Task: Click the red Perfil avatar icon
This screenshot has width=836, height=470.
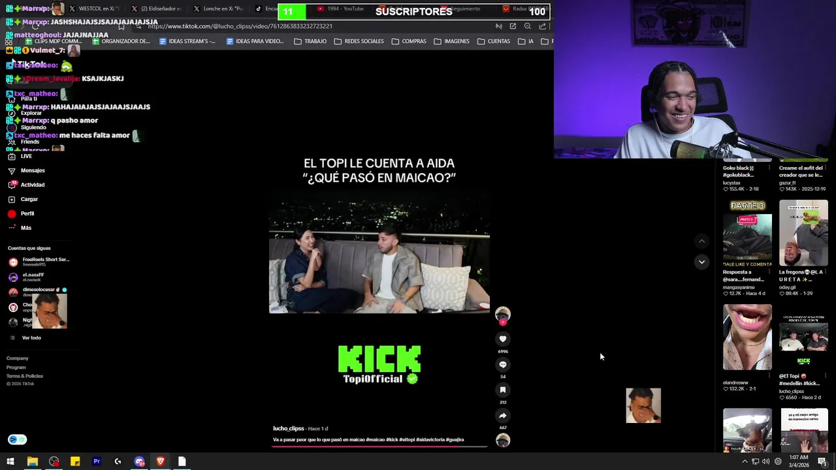Action: coord(12,213)
